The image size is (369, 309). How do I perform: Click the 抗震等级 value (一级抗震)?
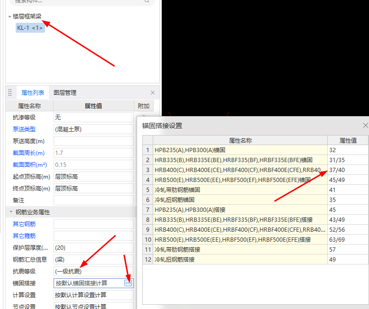tap(93, 272)
